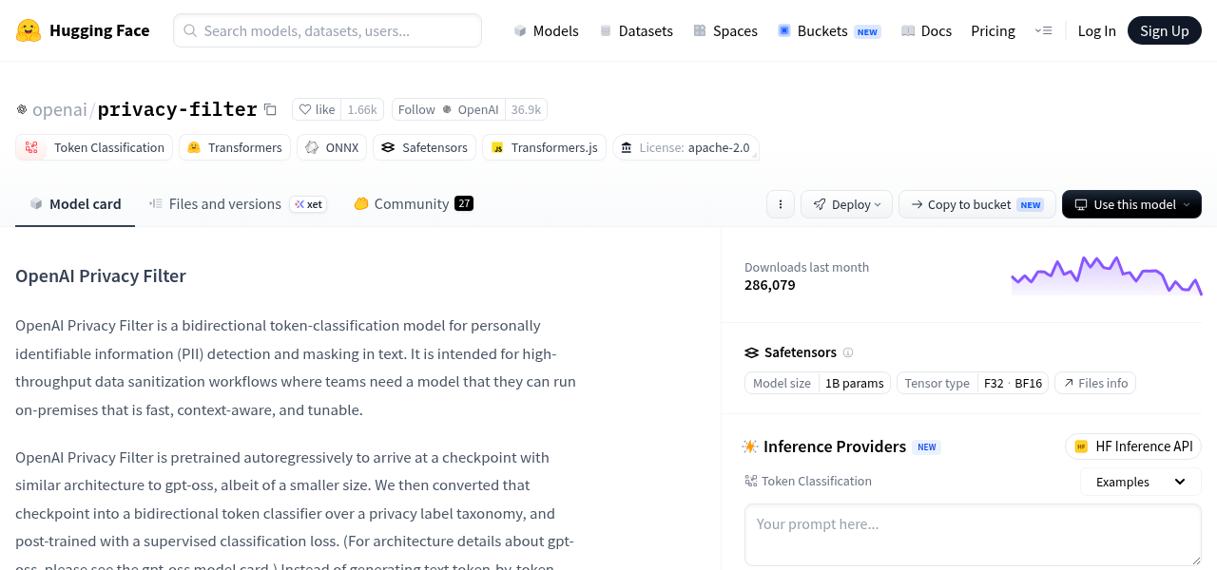Click the BF16 tensor type value

point(1029,383)
